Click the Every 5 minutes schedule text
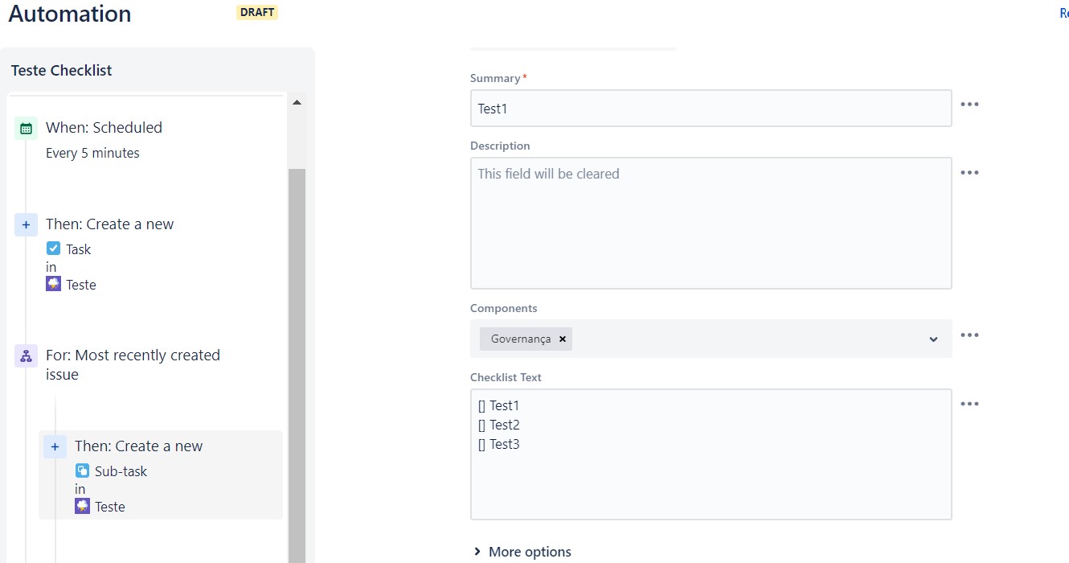Image resolution: width=1069 pixels, height=563 pixels. click(x=92, y=153)
